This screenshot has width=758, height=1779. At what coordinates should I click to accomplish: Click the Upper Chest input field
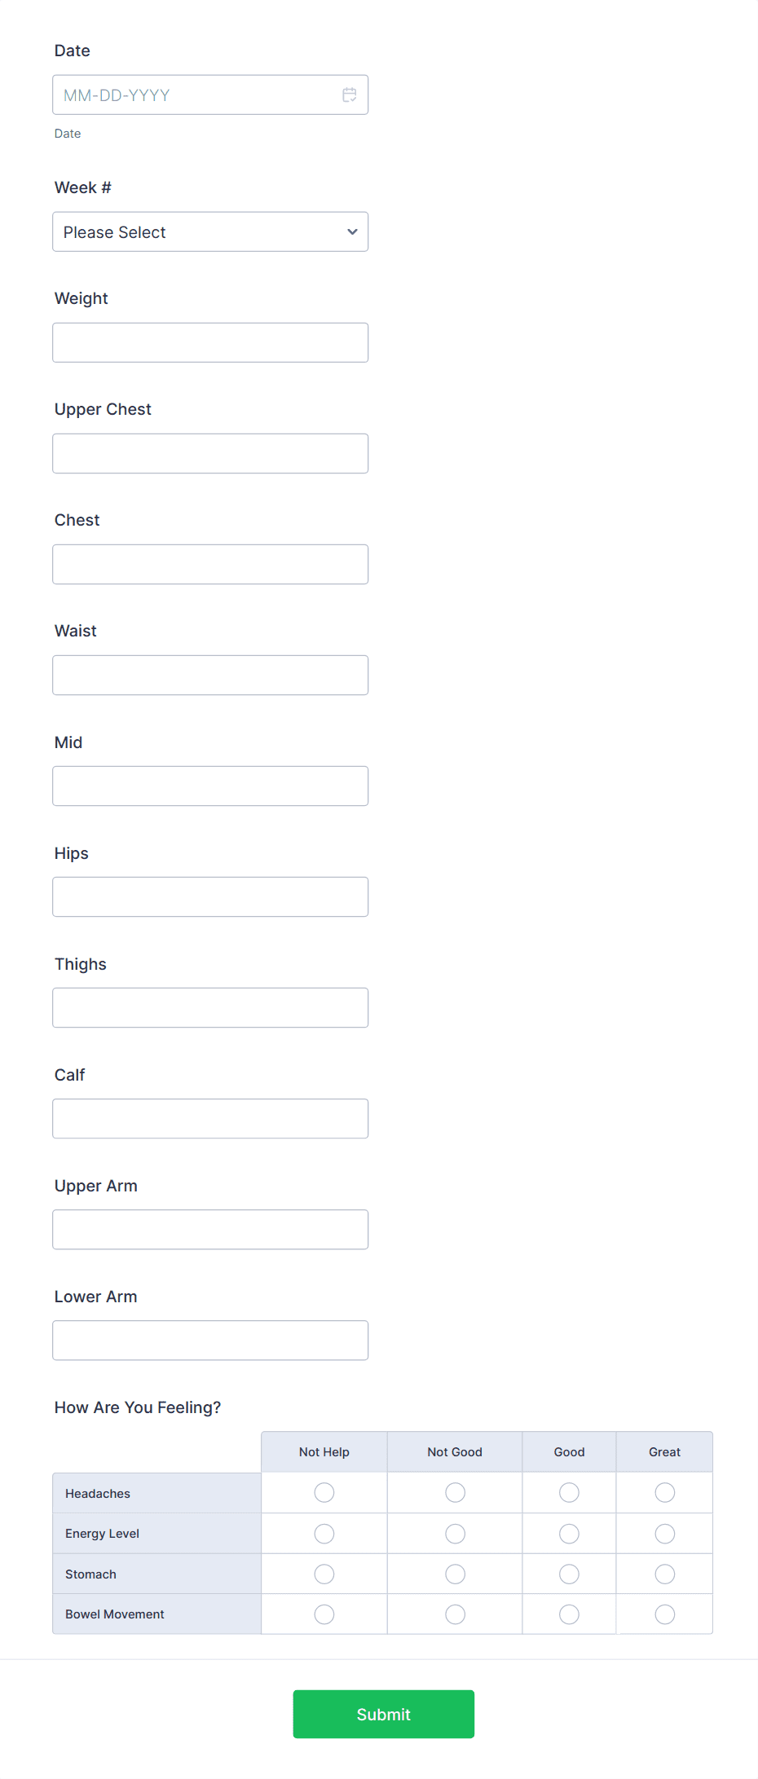click(x=209, y=453)
